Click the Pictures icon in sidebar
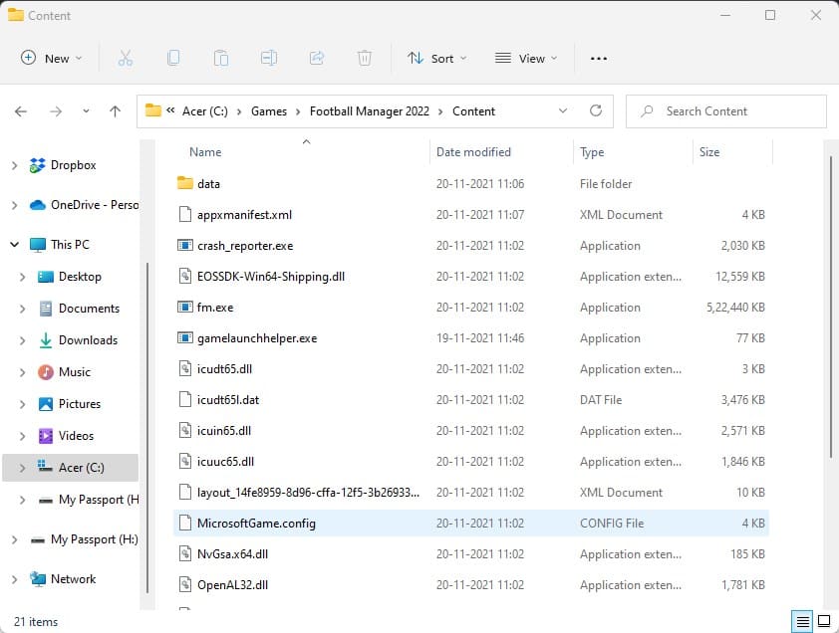This screenshot has height=633, width=839. [x=46, y=404]
